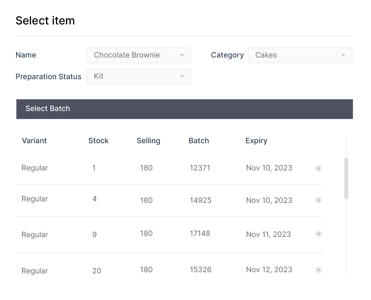Click the Expiry column header
This screenshot has height=300, width=371.
[256, 141]
